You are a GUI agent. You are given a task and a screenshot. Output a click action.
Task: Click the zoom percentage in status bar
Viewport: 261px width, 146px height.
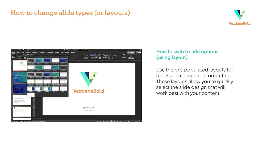(136, 121)
